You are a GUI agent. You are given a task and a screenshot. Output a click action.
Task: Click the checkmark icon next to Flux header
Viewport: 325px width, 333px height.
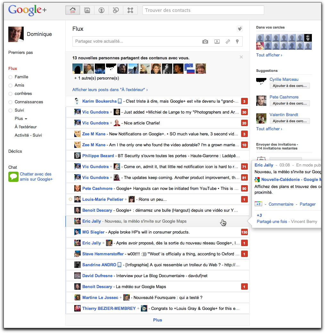[x=240, y=29]
